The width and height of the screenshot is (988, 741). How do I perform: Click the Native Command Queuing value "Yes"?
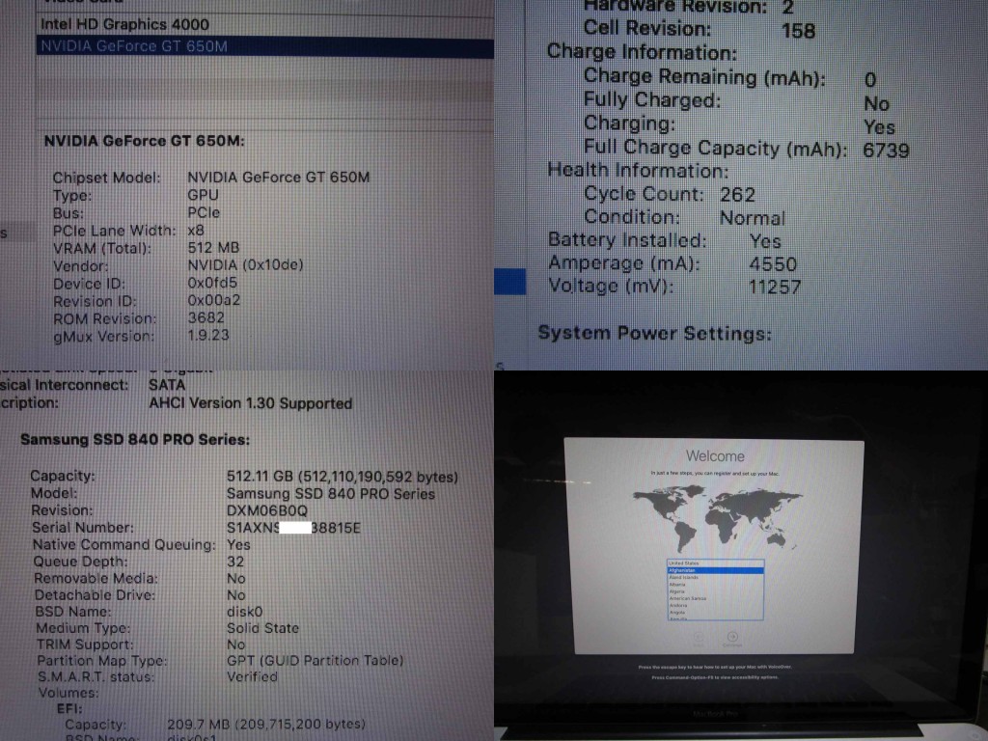pyautogui.click(x=238, y=544)
